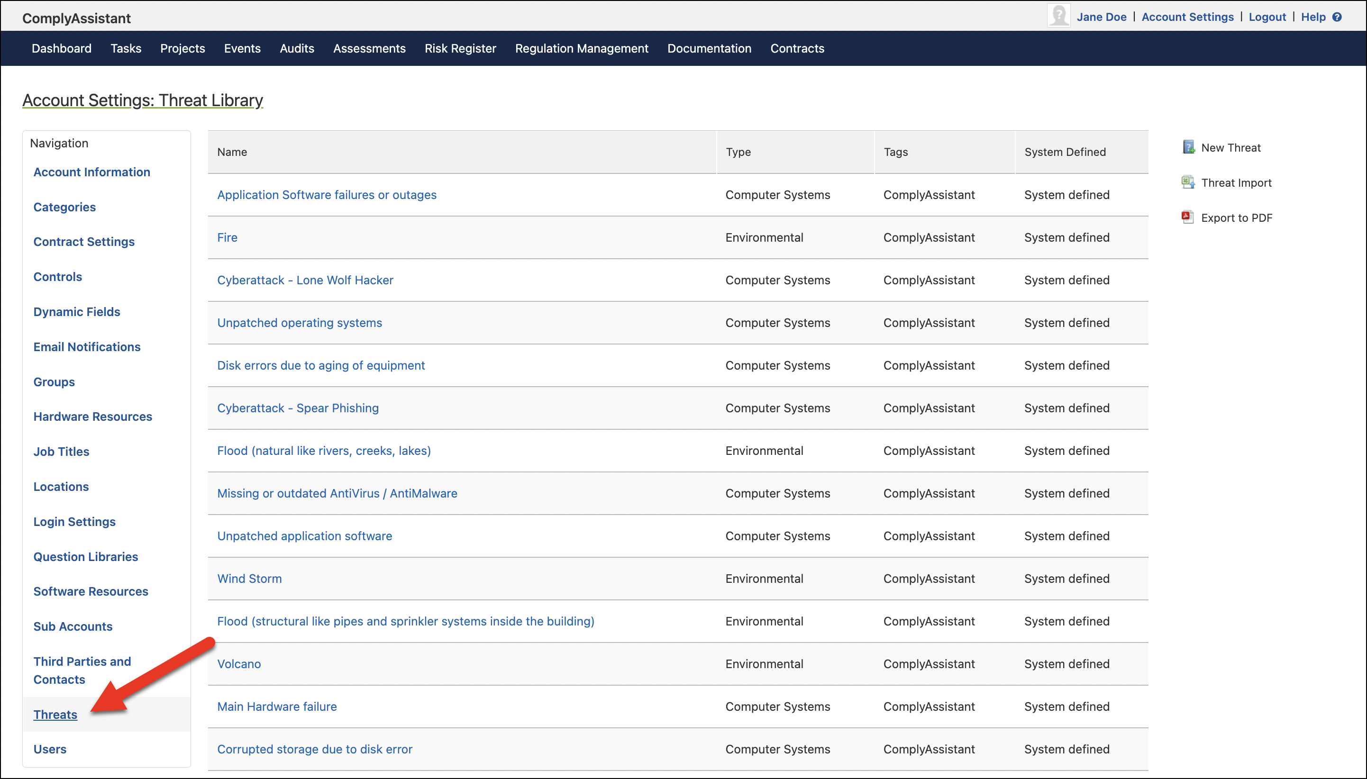
Task: Click the Export to PDF icon
Action: [1188, 217]
